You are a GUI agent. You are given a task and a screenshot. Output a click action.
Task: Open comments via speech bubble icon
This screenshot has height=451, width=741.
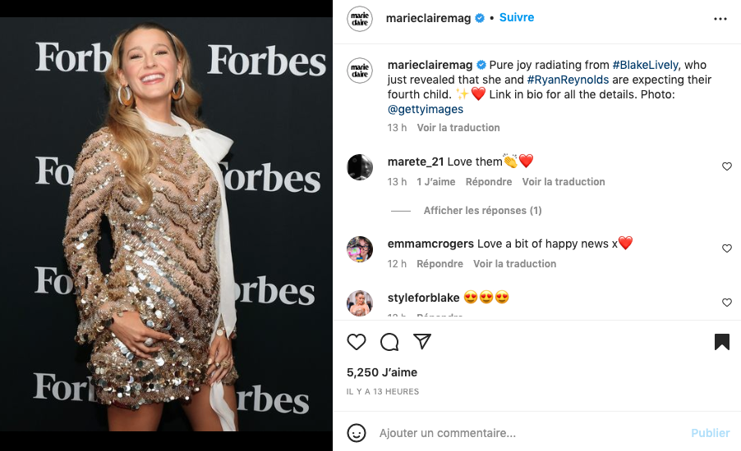pos(389,342)
